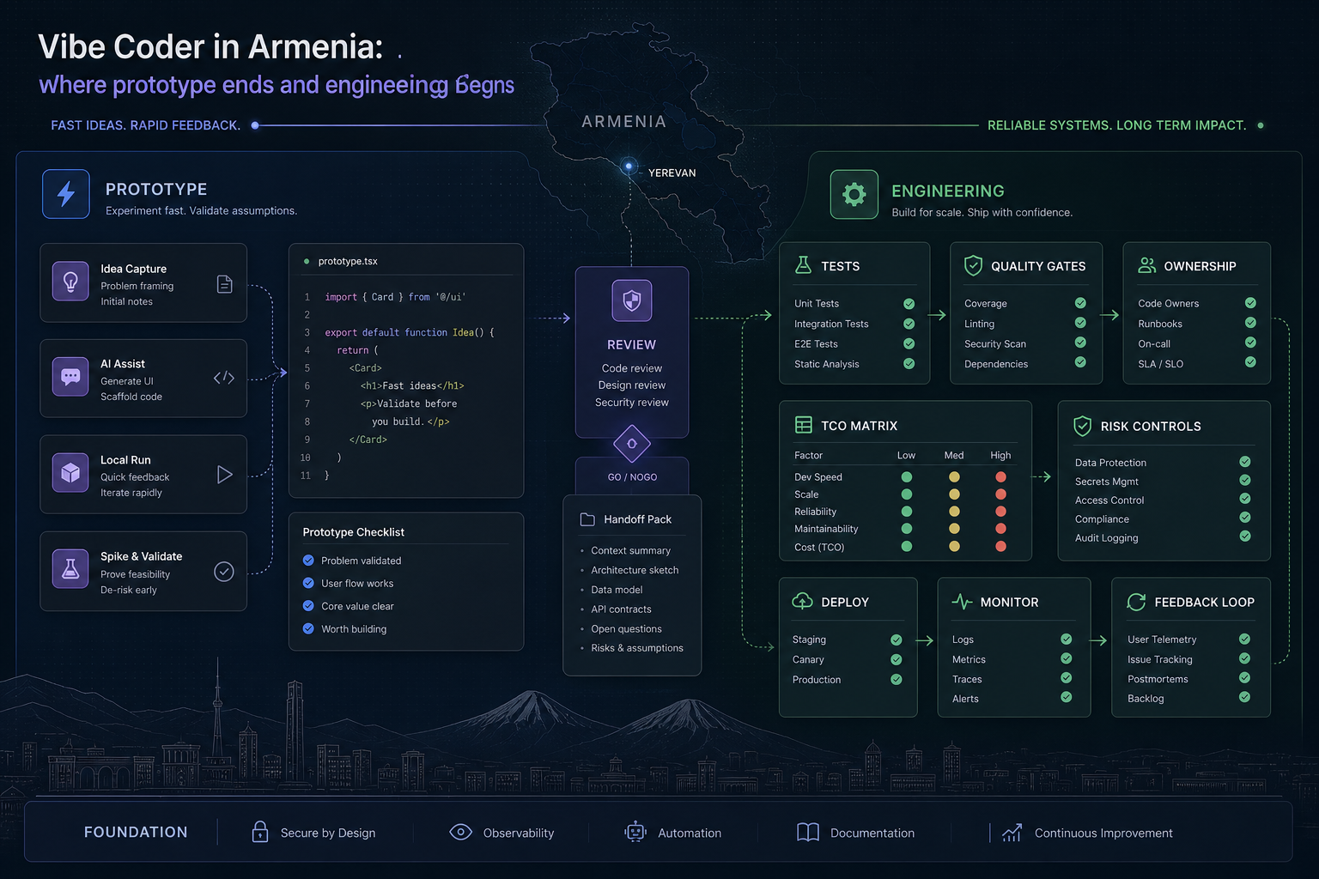Click the export default function code line
The width and height of the screenshot is (1319, 879).
(410, 332)
